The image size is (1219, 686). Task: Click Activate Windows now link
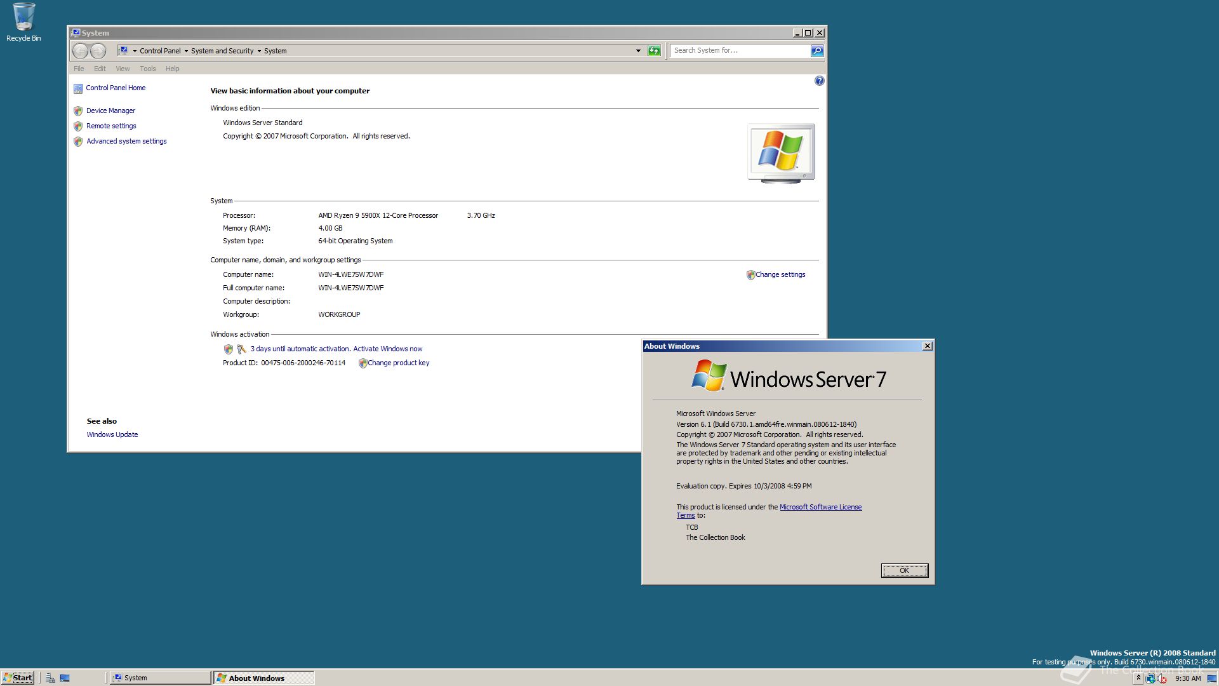[388, 349]
